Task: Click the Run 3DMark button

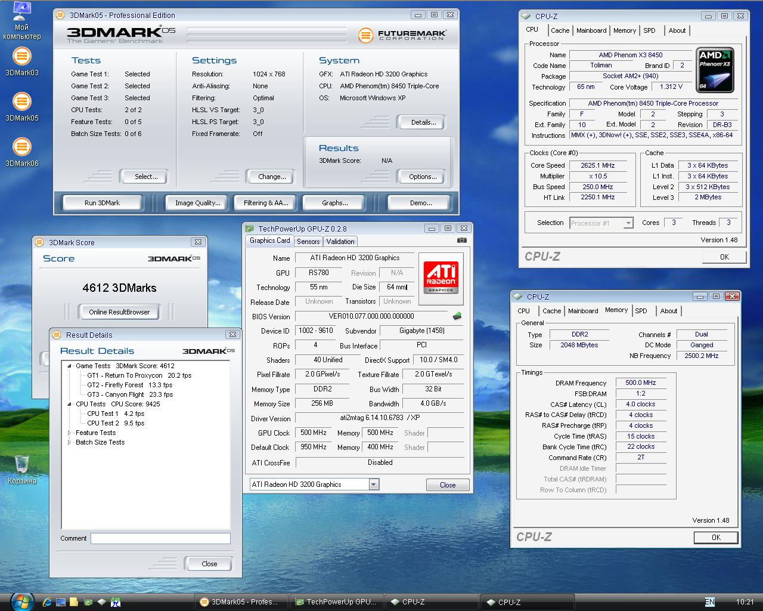Action: pyautogui.click(x=102, y=203)
